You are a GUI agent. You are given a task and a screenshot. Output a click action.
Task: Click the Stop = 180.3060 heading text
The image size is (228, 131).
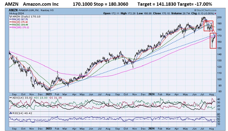pos(111,4)
